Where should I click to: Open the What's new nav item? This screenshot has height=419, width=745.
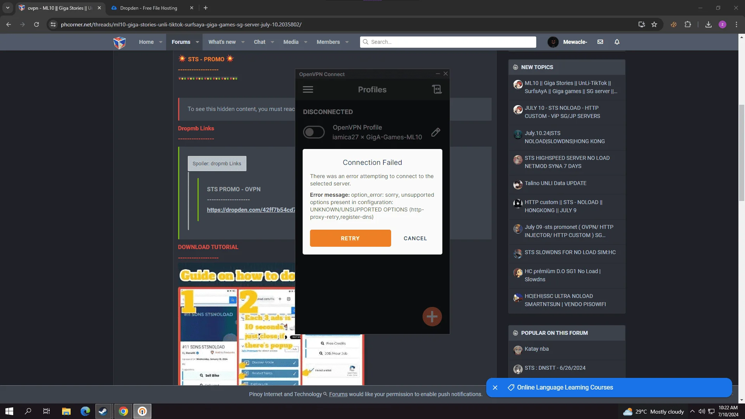tap(222, 42)
